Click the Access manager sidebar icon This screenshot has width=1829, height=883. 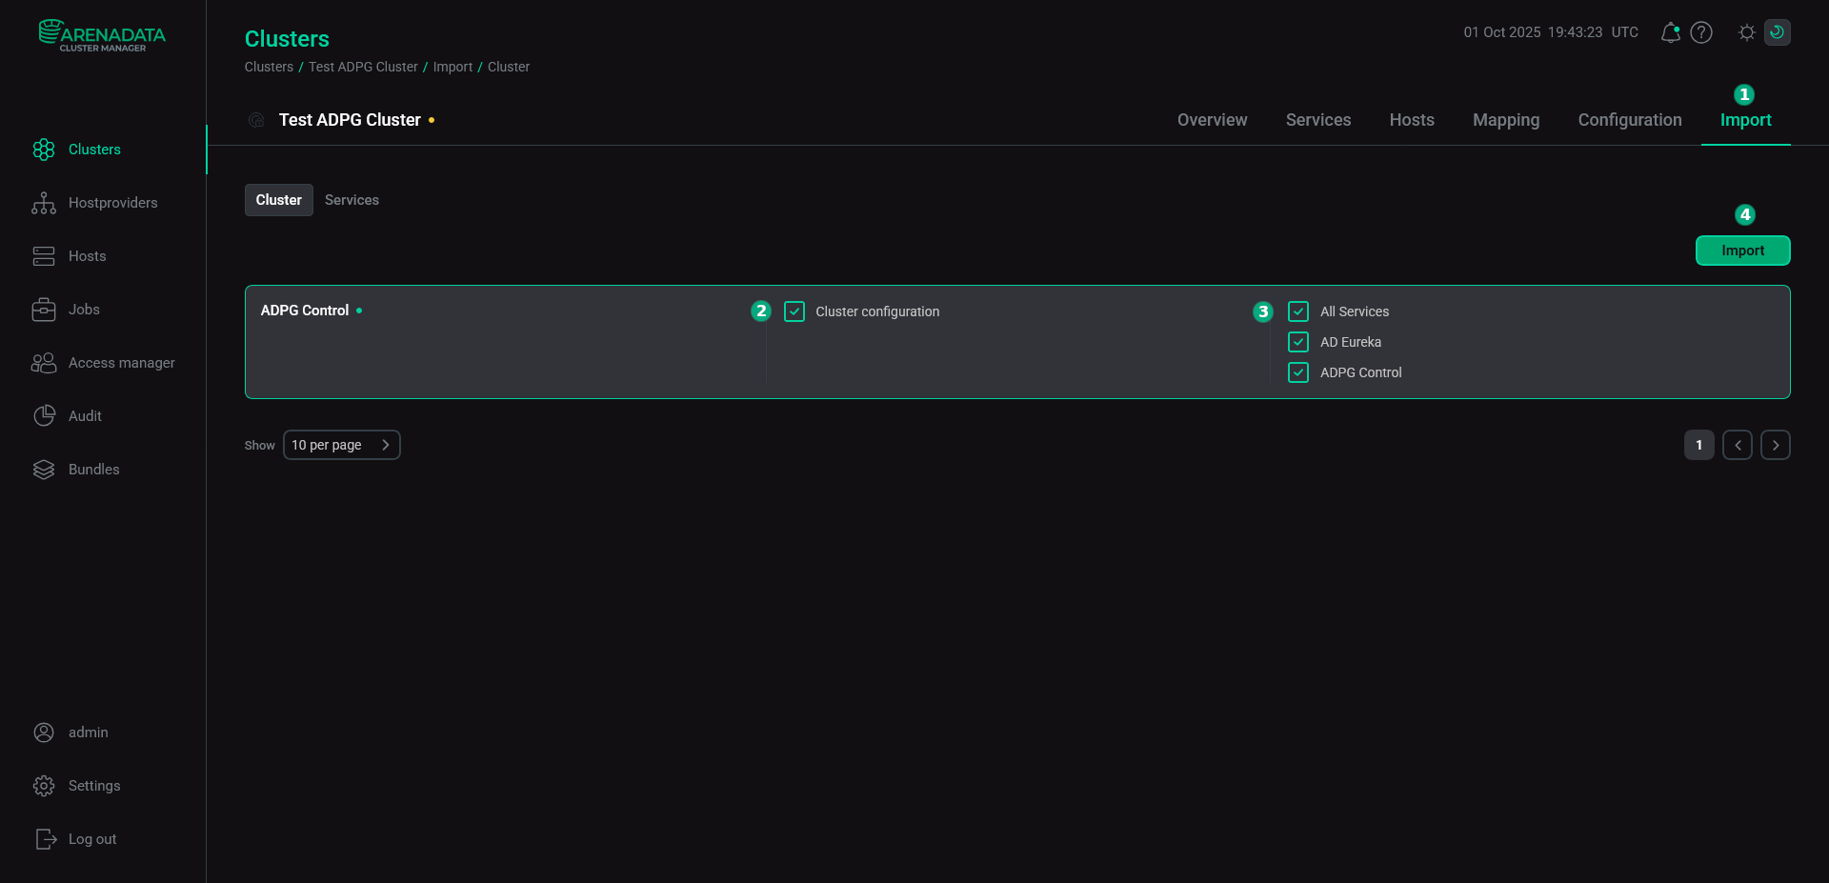tap(44, 363)
